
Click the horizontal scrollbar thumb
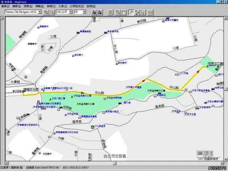click(115, 163)
